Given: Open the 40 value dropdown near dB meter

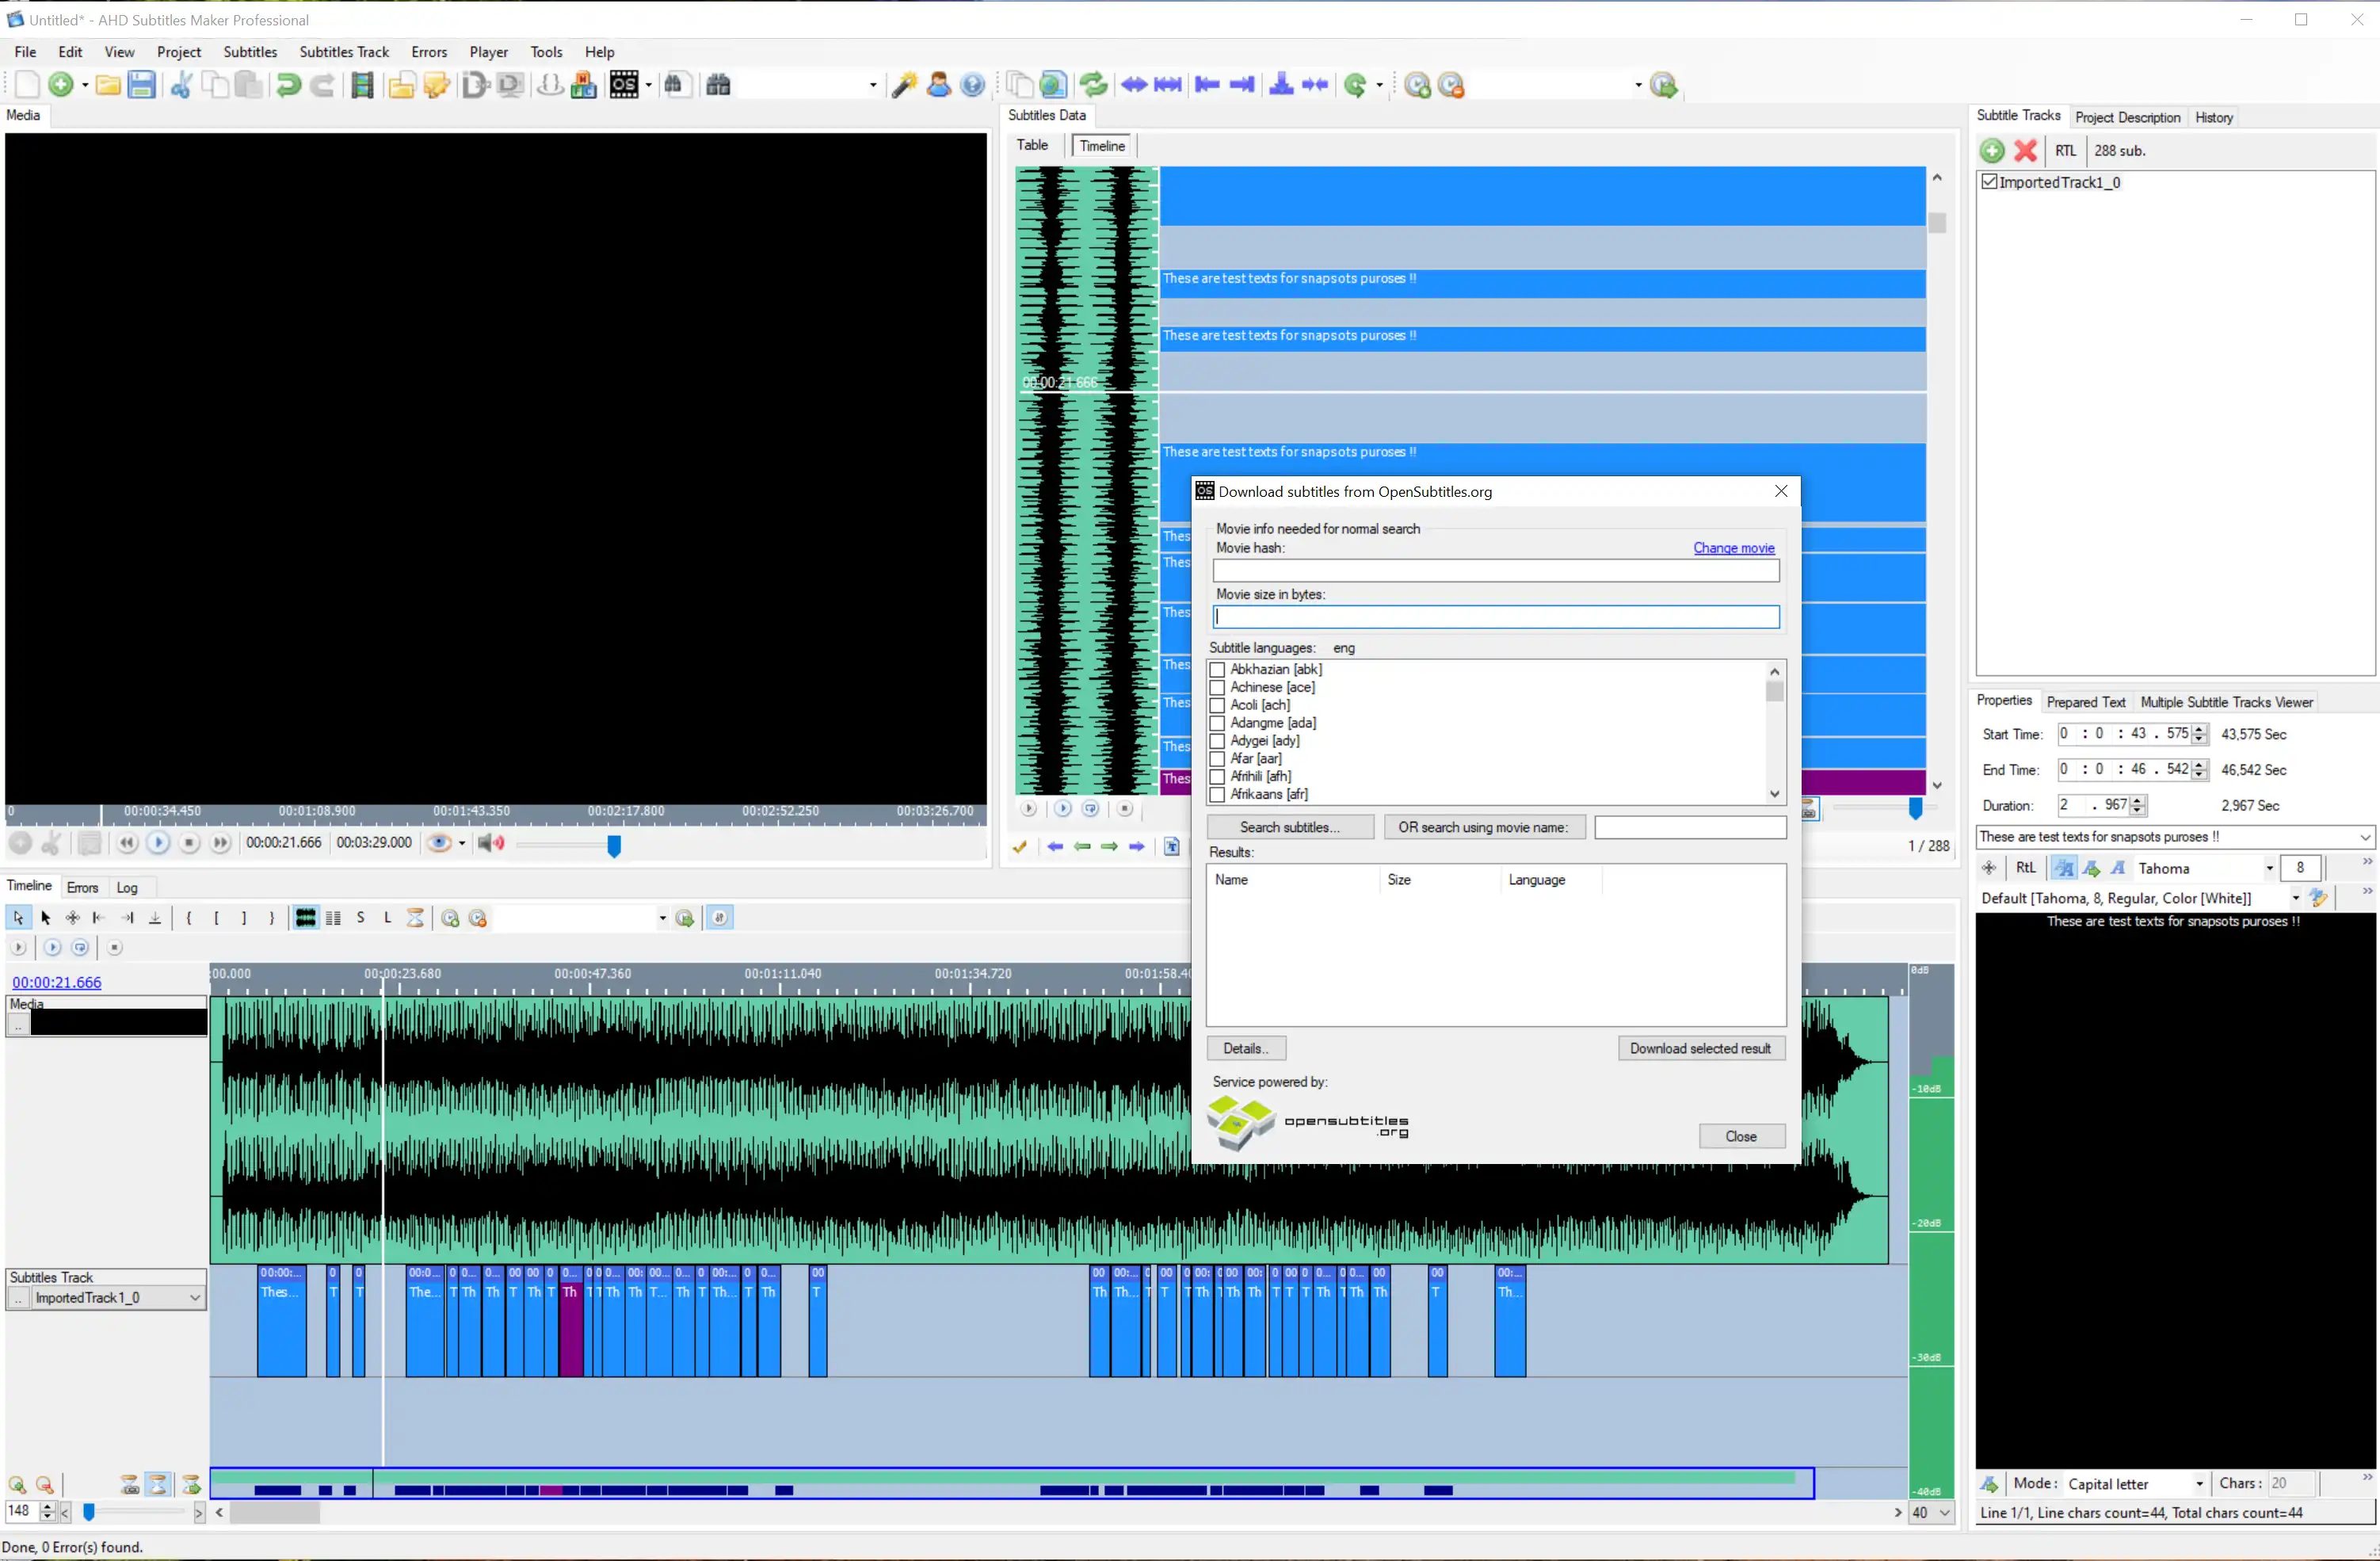Looking at the screenshot, I should click(1944, 1513).
